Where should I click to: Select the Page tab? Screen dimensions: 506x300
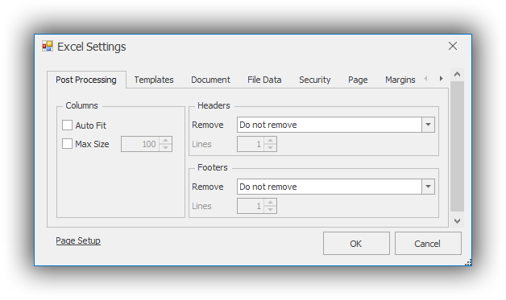pyautogui.click(x=358, y=80)
